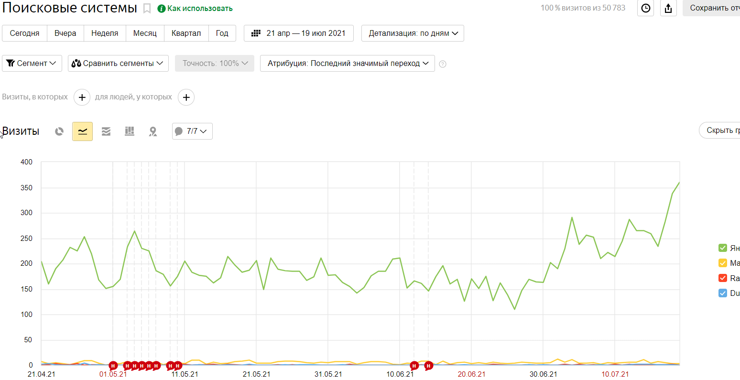Select the Квартал period tab
The image size is (740, 380).
pos(186,33)
